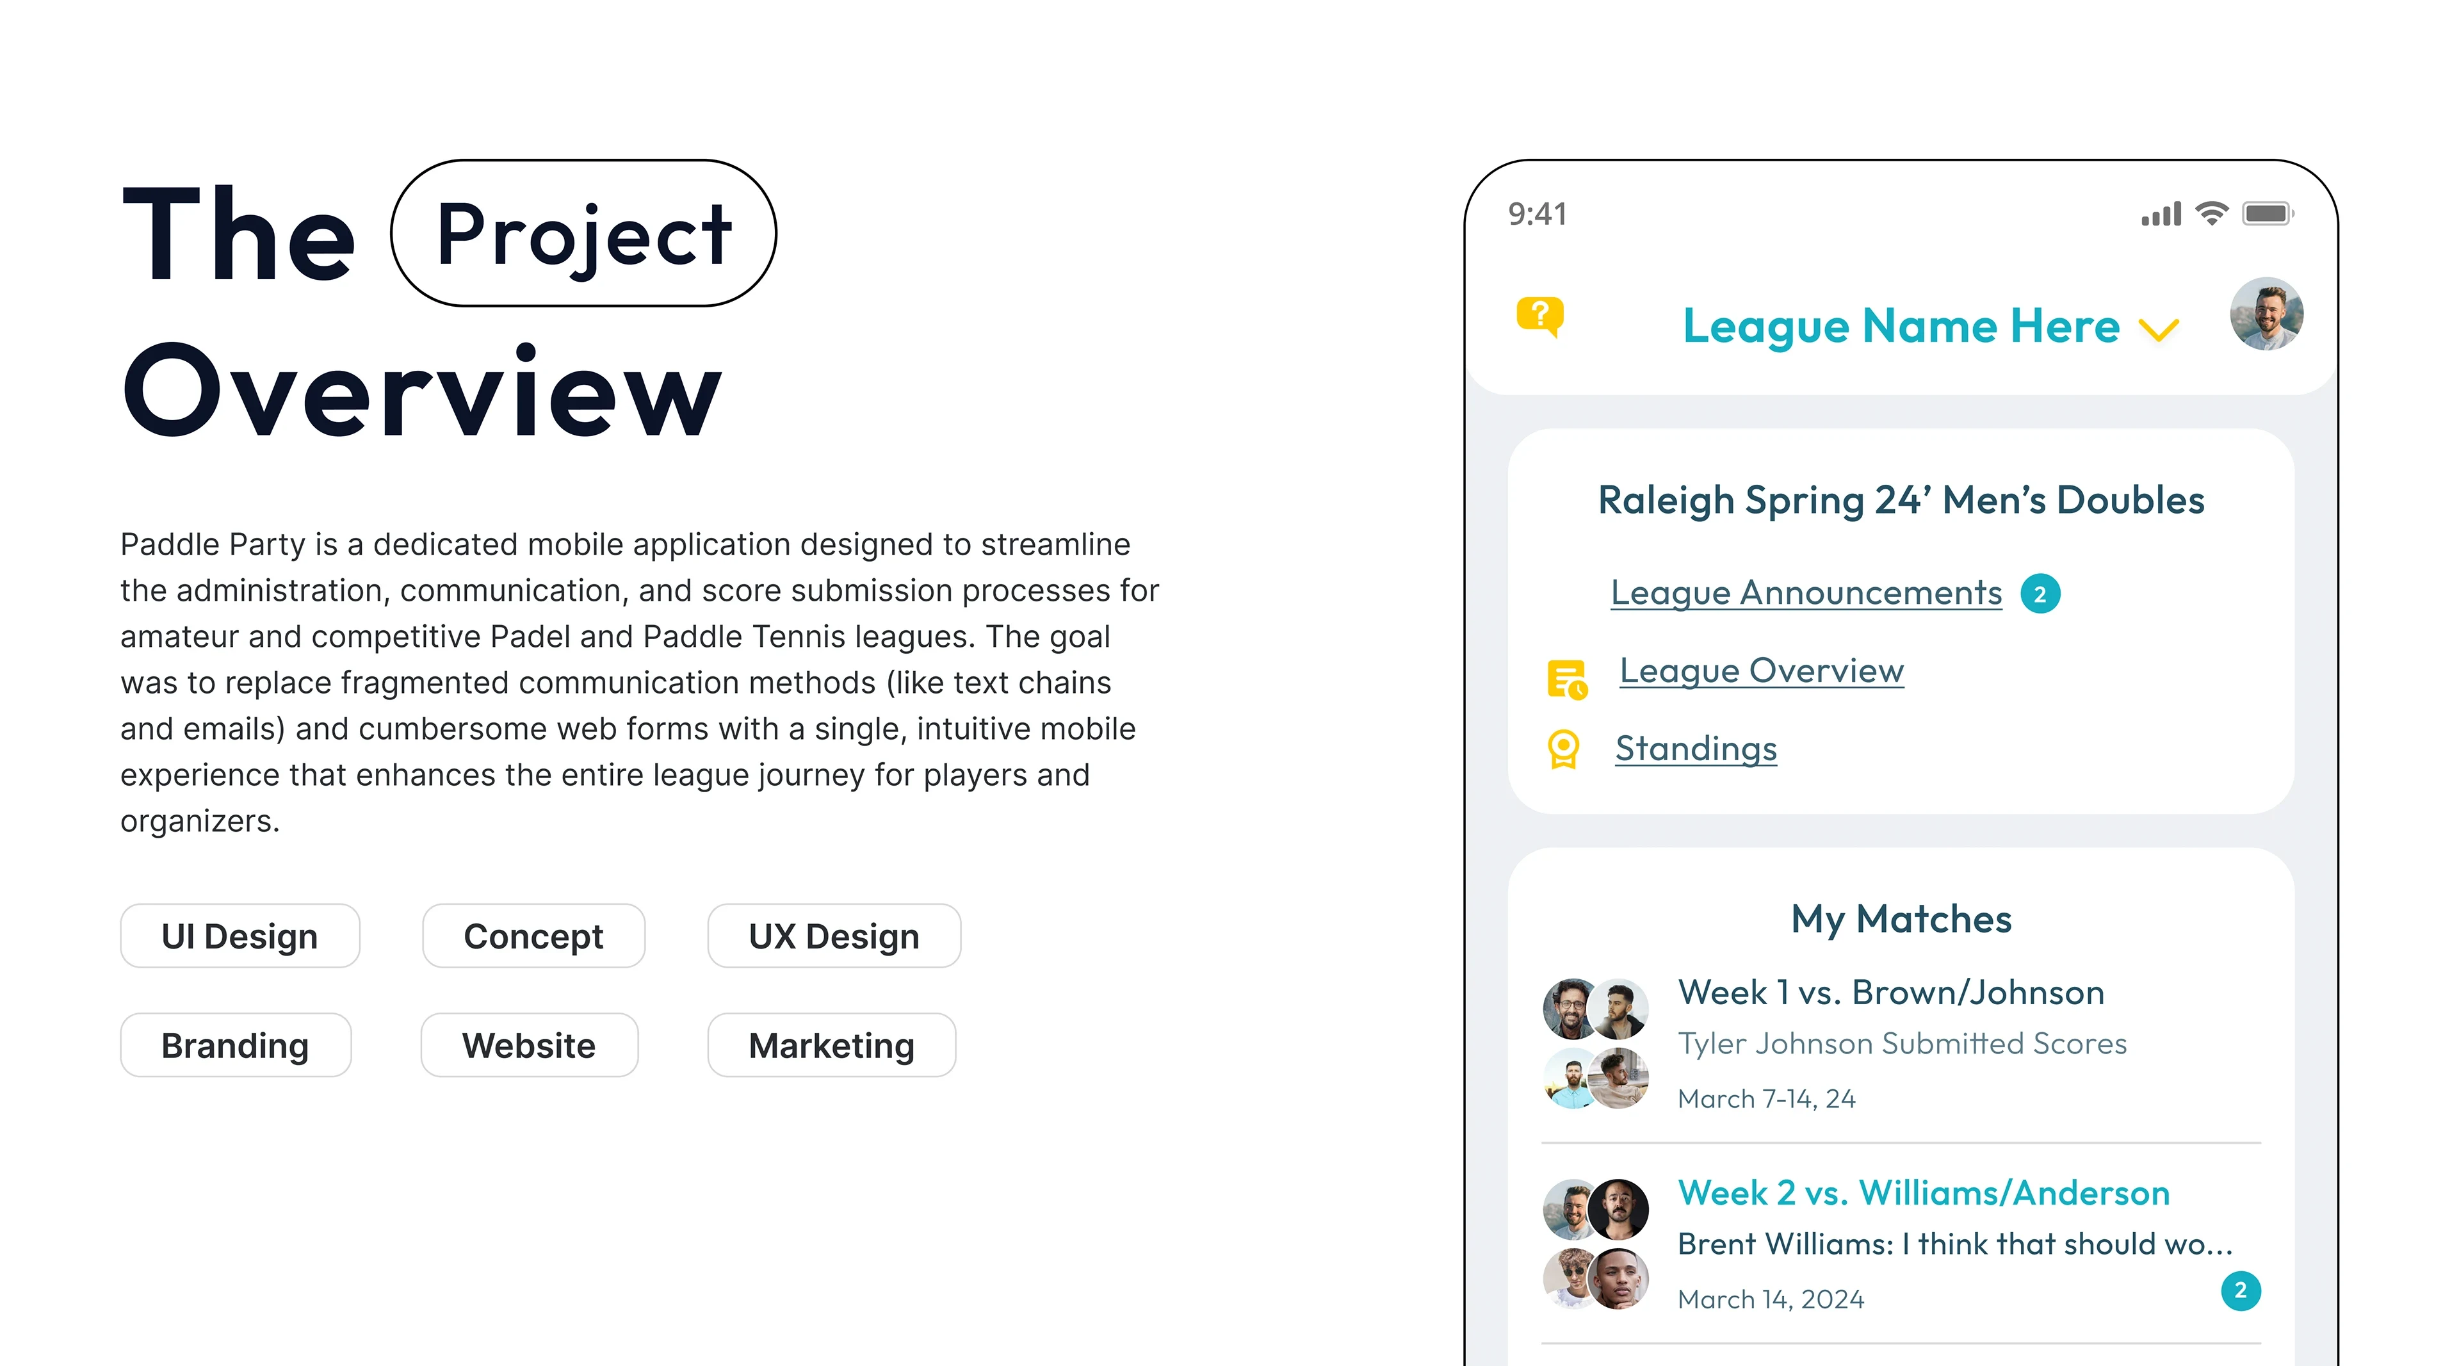Open the League Overview link
2459x1366 pixels.
point(1761,671)
